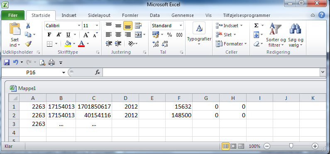The width and height of the screenshot is (330, 154).
Task: Open the font size 11 dropdown
Action: pos(97,26)
